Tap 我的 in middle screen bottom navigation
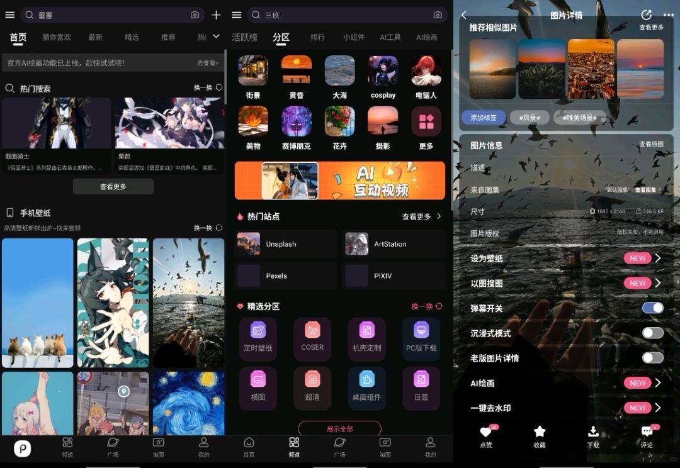The width and height of the screenshot is (680, 468). [430, 447]
